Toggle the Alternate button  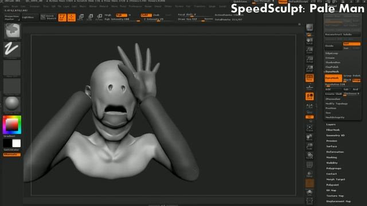[x=11, y=154]
